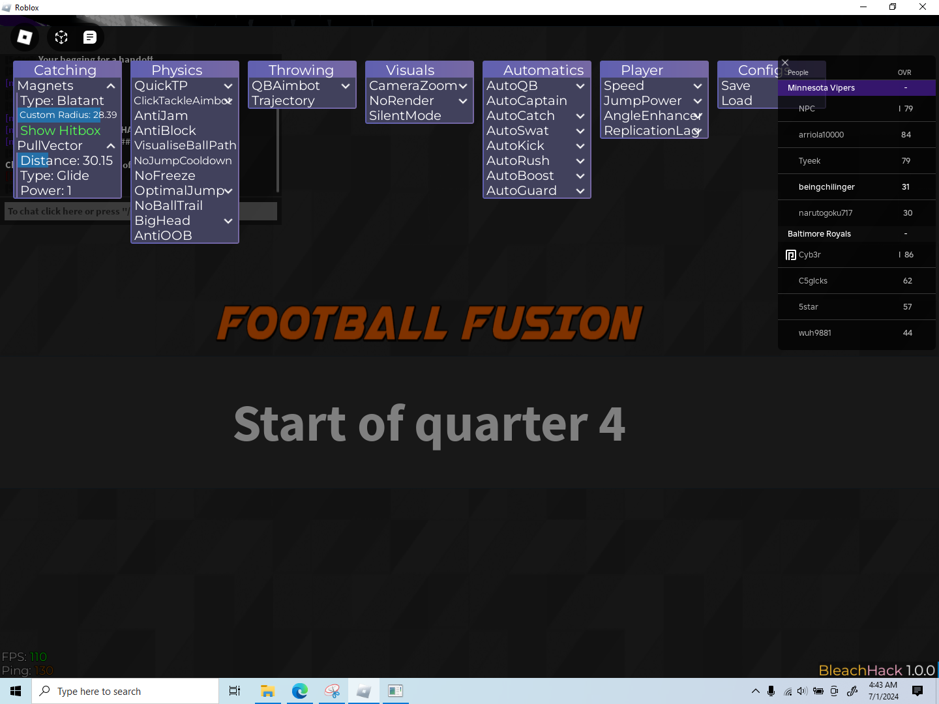Click the Automatics panel header

pos(537,70)
